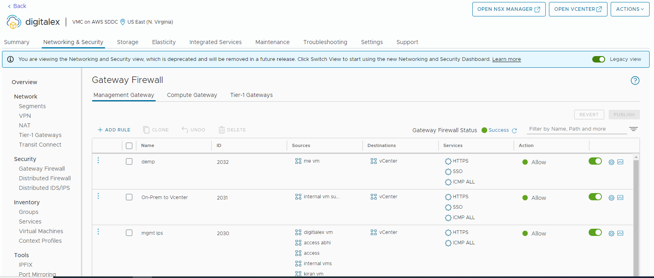View statistics icon for On-Prem to Vcenter rule
This screenshot has width=654, height=278.
tap(620, 197)
